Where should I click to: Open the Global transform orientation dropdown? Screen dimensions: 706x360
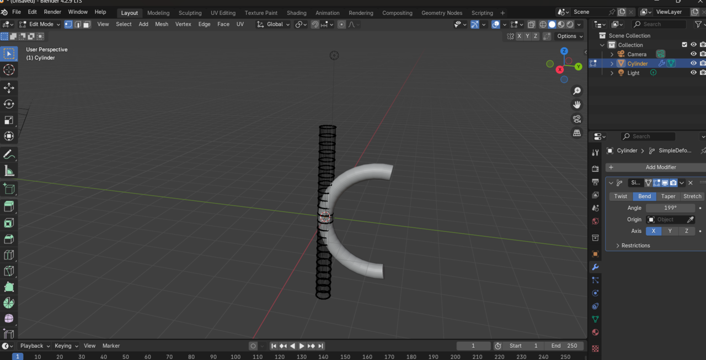point(274,24)
